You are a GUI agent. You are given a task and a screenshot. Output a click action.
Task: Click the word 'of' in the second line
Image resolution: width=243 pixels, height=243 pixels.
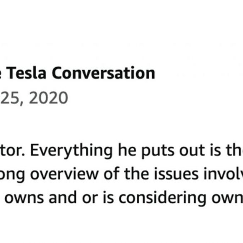111,174
